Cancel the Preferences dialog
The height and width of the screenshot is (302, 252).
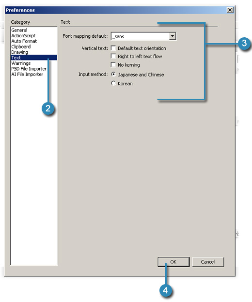click(x=208, y=262)
